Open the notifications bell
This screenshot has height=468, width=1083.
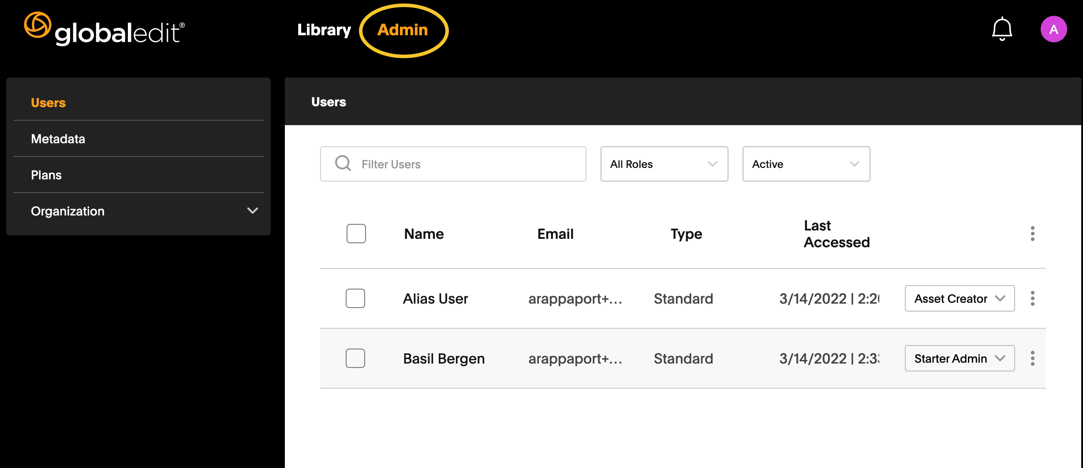(x=1002, y=28)
